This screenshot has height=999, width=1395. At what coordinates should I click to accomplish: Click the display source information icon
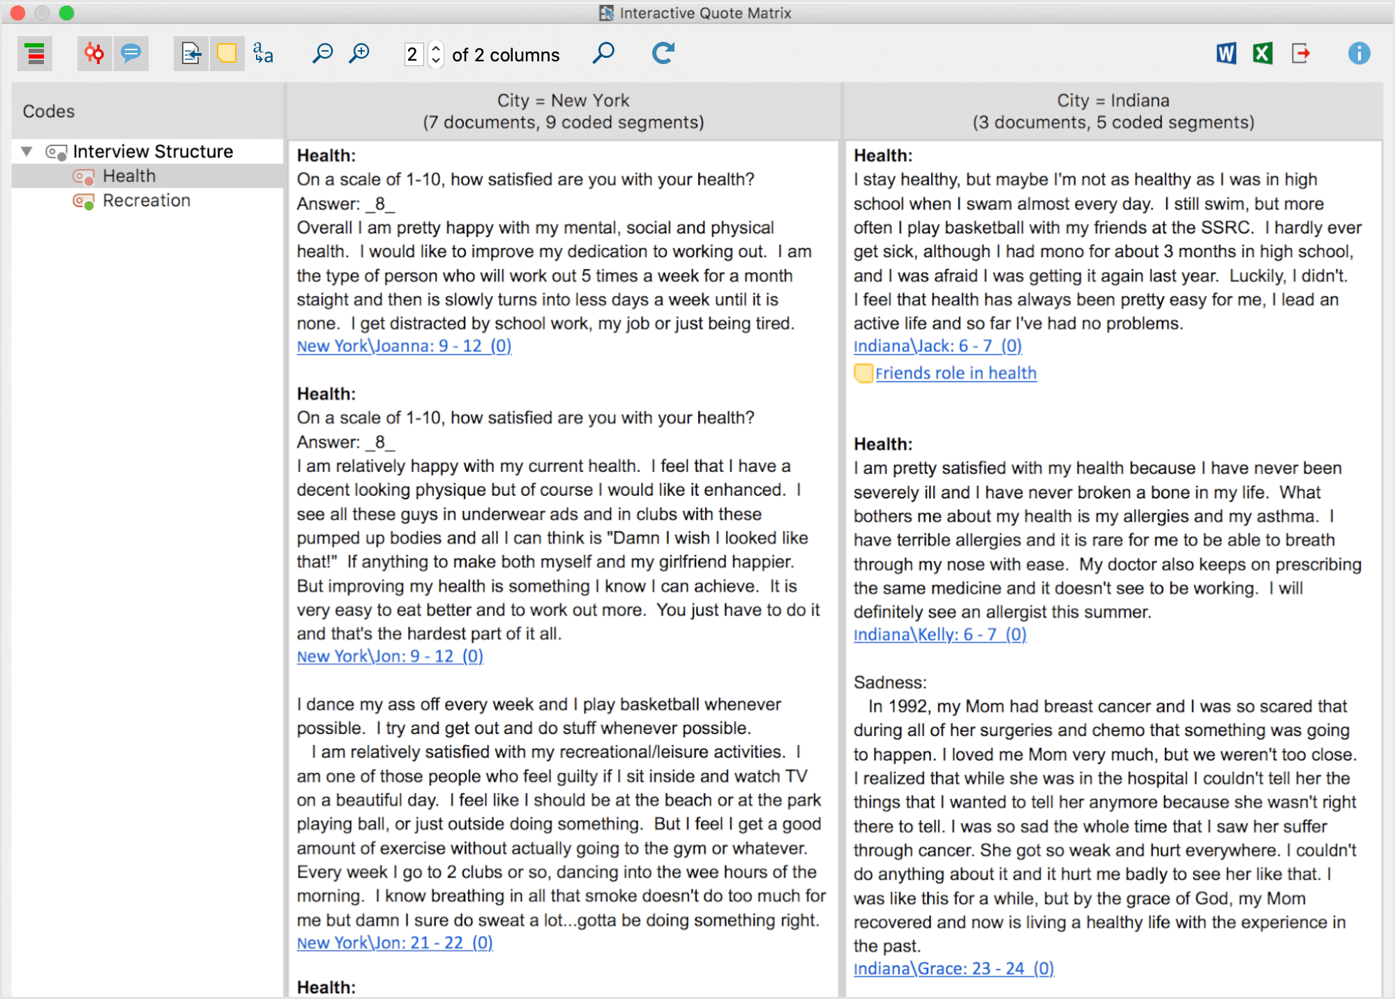click(x=191, y=54)
